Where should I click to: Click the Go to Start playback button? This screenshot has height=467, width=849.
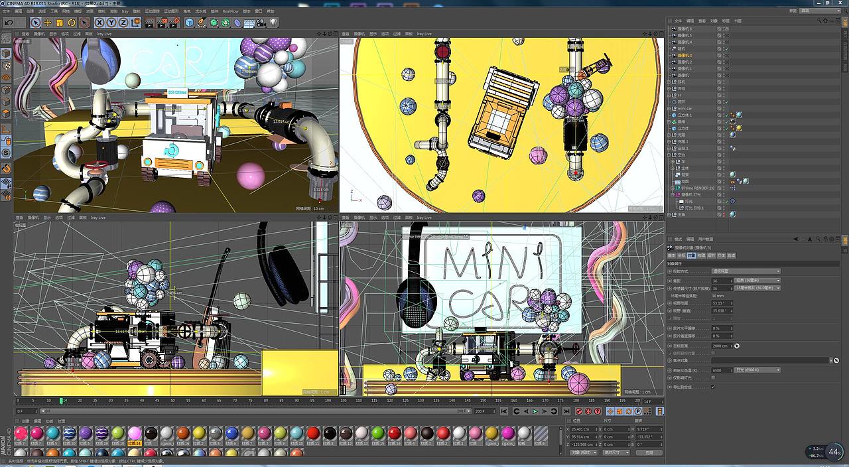505,411
